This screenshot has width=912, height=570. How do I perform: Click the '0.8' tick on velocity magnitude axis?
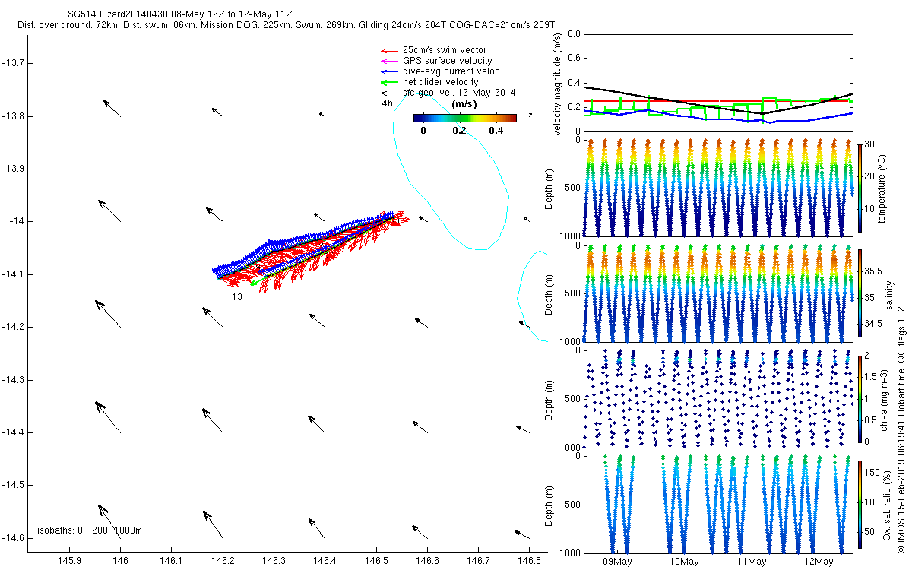(x=574, y=34)
